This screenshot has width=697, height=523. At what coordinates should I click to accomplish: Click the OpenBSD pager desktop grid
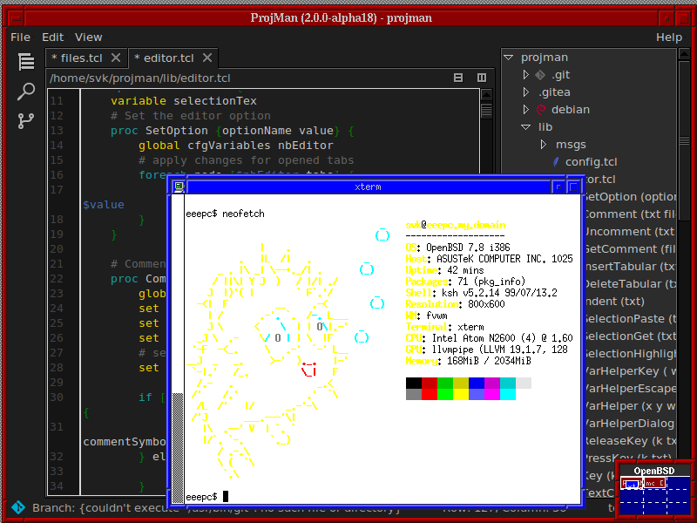(655, 493)
